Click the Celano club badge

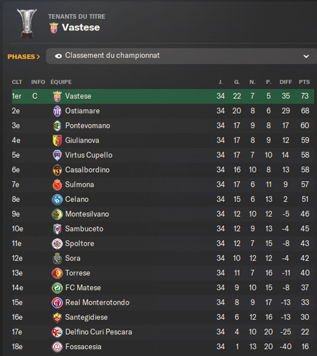coord(57,200)
